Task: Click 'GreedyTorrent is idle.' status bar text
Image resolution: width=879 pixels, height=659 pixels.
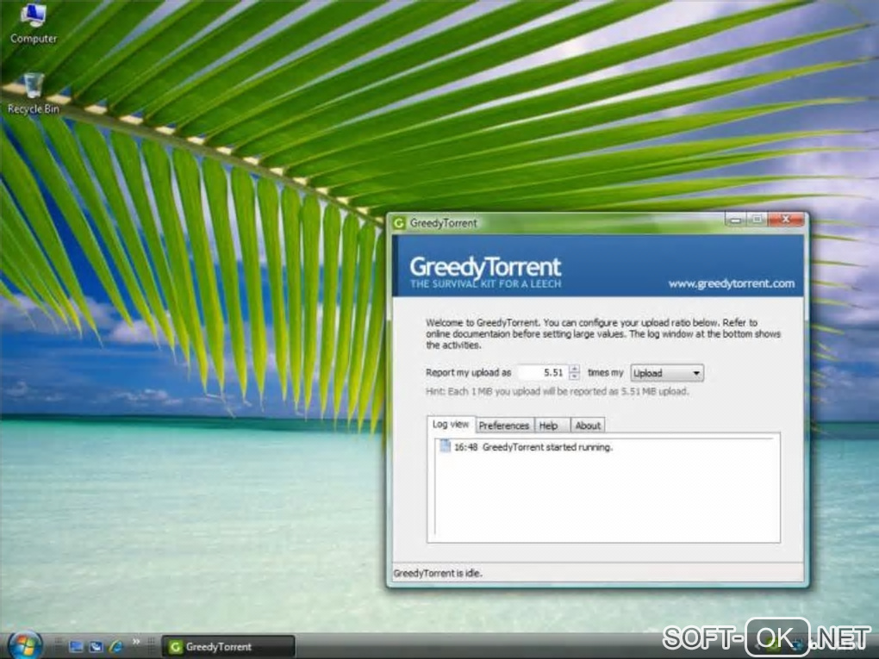Action: tap(438, 573)
